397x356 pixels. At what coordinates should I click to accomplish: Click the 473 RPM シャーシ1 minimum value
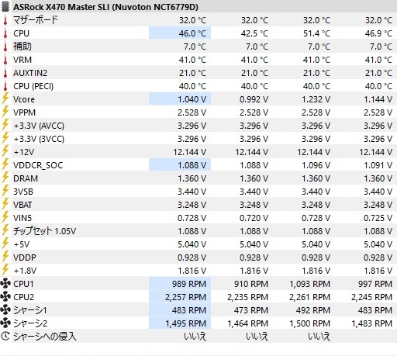(x=251, y=310)
